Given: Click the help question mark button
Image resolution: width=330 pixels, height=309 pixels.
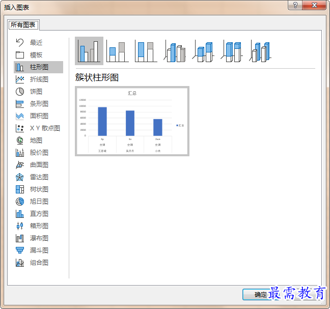Looking at the screenshot, I should tap(295, 5).
